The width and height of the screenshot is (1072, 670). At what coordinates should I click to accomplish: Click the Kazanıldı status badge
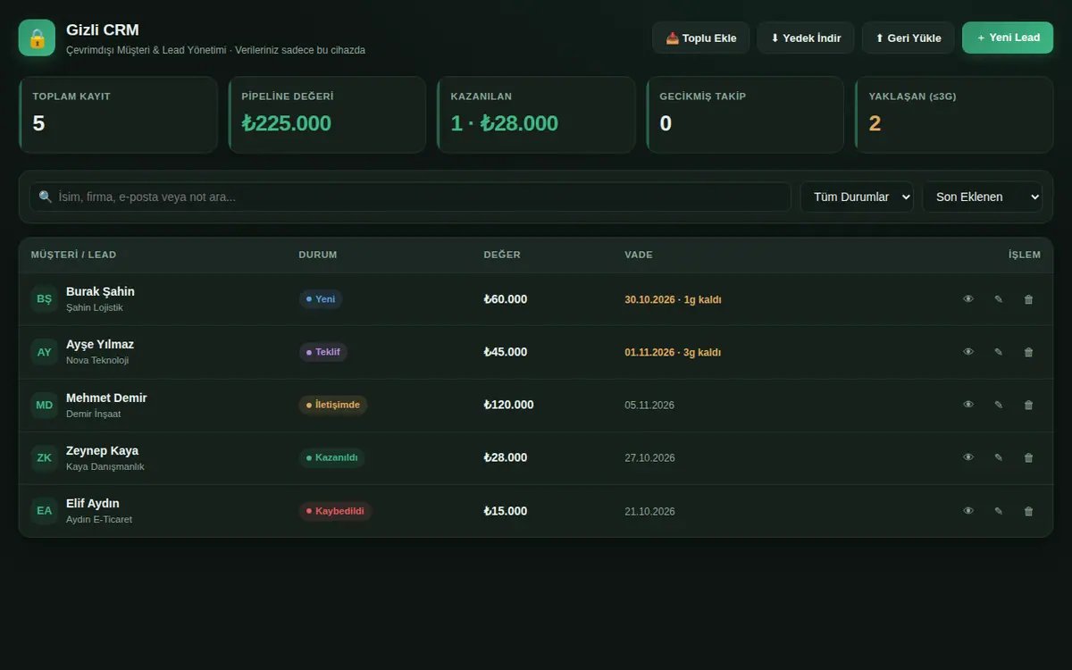[x=332, y=457]
